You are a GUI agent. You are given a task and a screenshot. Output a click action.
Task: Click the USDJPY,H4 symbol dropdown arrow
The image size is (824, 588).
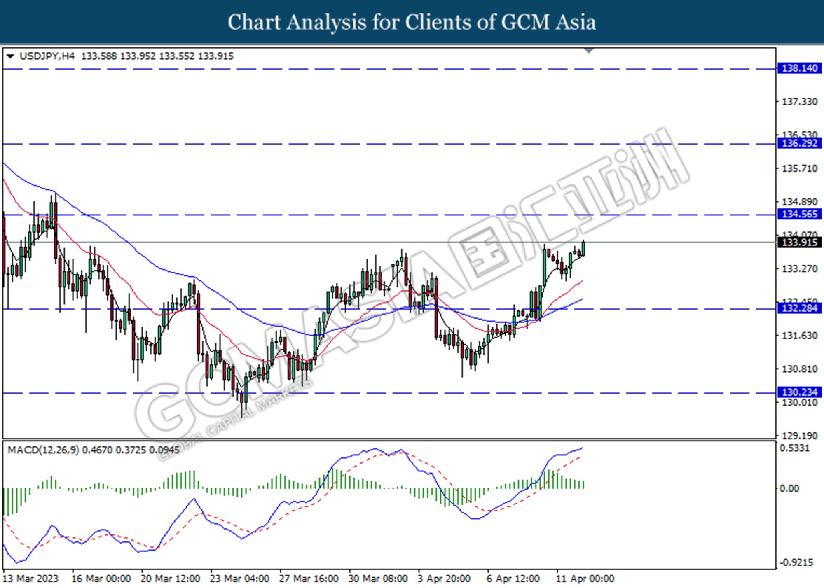[x=10, y=56]
